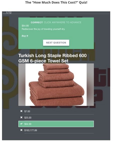Click the green feedback panel
115x141 pixels.
pos(56,33)
